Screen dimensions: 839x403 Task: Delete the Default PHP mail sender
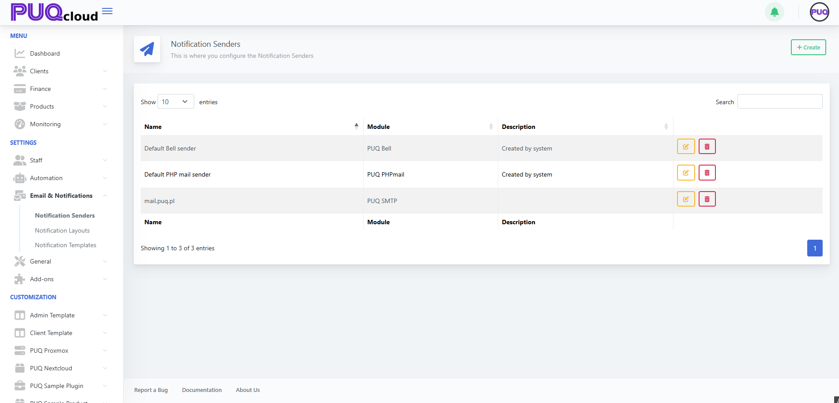(x=707, y=173)
